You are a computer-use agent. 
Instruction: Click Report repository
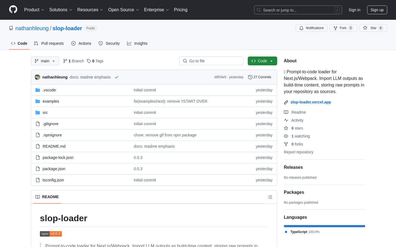point(298,152)
